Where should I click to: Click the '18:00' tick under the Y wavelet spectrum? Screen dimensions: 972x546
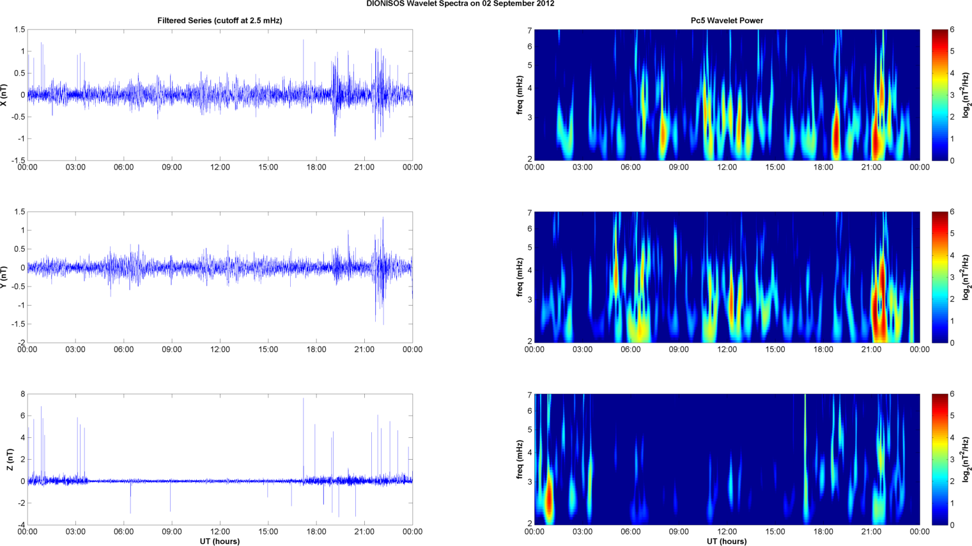pyautogui.click(x=823, y=350)
